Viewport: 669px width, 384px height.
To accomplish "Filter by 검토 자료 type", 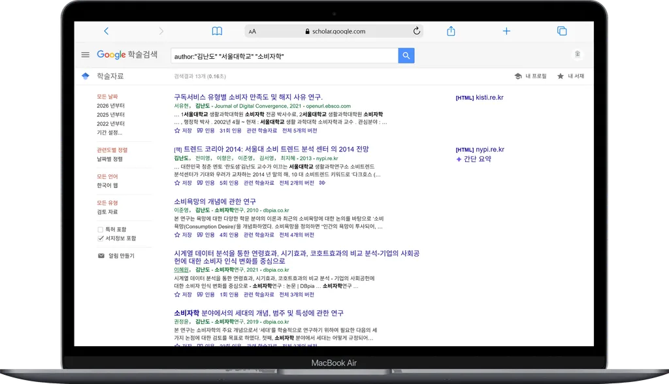I will point(107,212).
